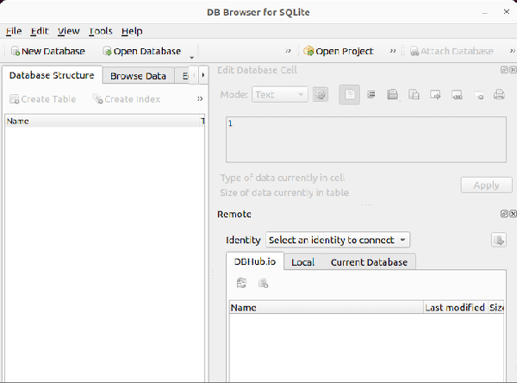Screen dimensions: 517x383
Task: Expand the overflow chevron before Open Project
Action: (288, 51)
